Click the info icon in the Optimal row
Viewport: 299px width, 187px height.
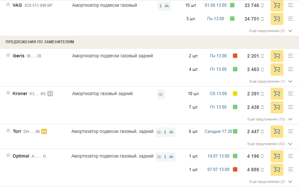click(x=165, y=157)
